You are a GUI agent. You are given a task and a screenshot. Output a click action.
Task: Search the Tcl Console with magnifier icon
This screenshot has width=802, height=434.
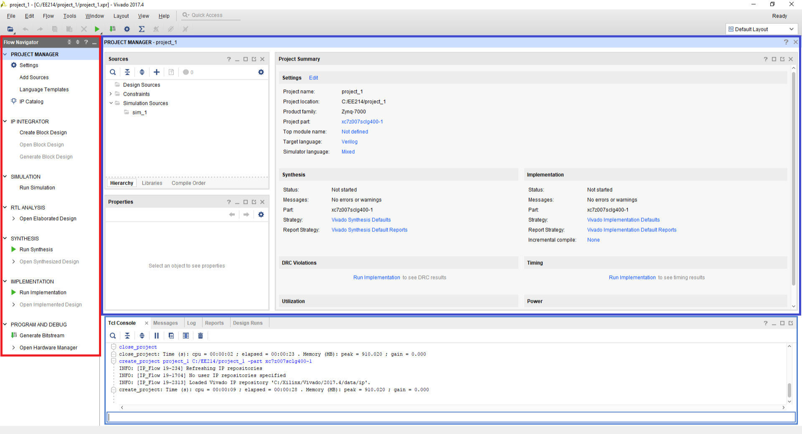point(113,336)
